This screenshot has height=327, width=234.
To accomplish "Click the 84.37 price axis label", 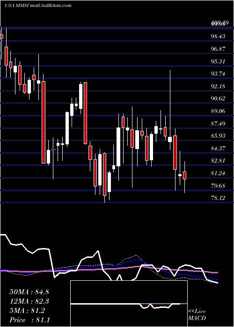I will 218,148.
